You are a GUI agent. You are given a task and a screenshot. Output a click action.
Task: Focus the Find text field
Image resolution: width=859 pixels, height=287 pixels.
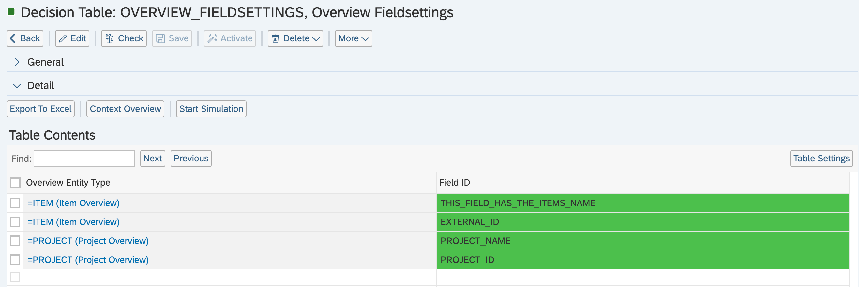84,159
